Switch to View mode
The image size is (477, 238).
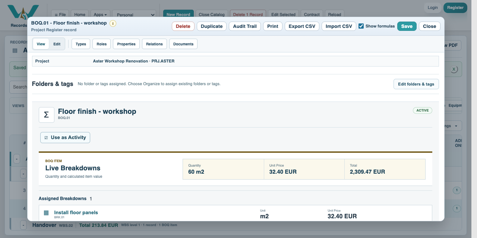click(41, 44)
